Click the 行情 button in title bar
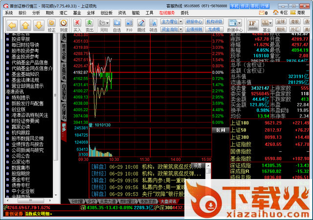The width and height of the screenshot is (313, 220). [265, 6]
